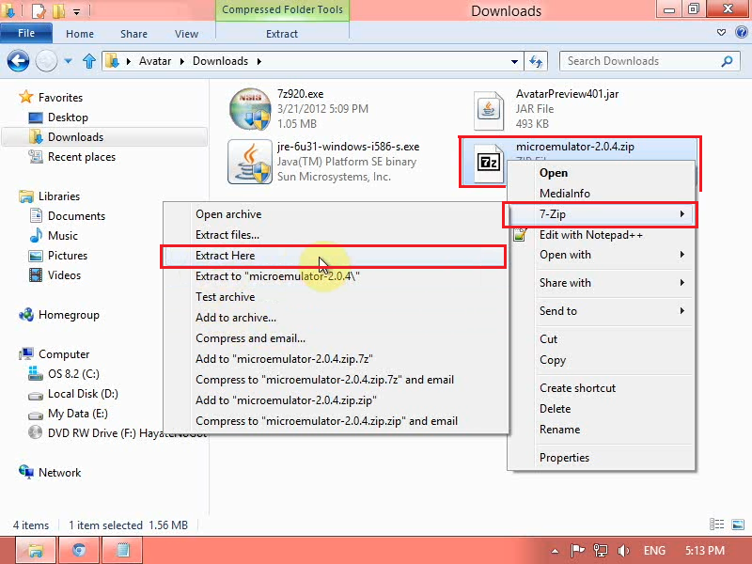Switch to details view layout
The width and height of the screenshot is (752, 564).
click(x=716, y=525)
